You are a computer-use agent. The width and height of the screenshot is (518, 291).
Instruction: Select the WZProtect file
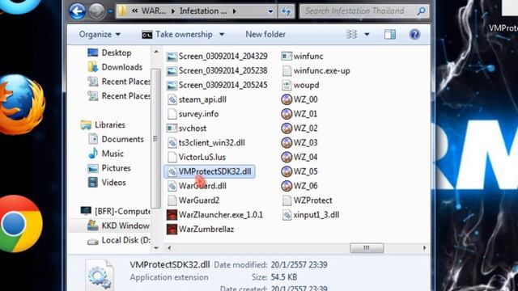point(307,200)
